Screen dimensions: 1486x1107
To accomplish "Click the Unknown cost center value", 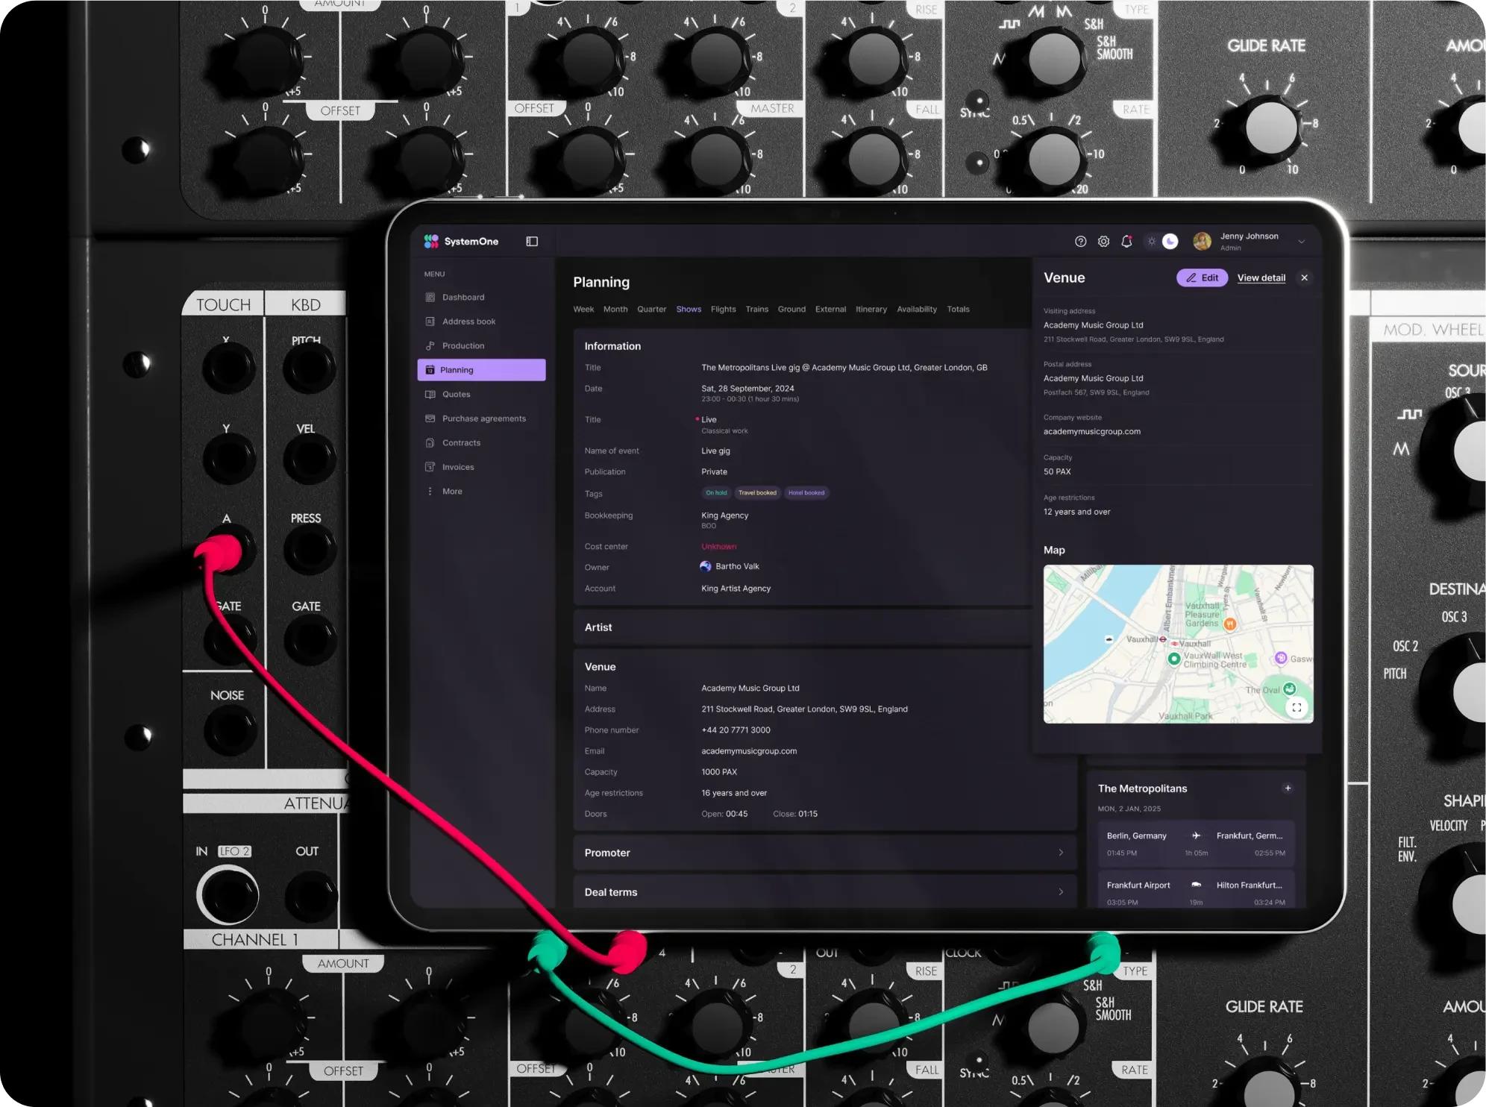I will (x=718, y=547).
